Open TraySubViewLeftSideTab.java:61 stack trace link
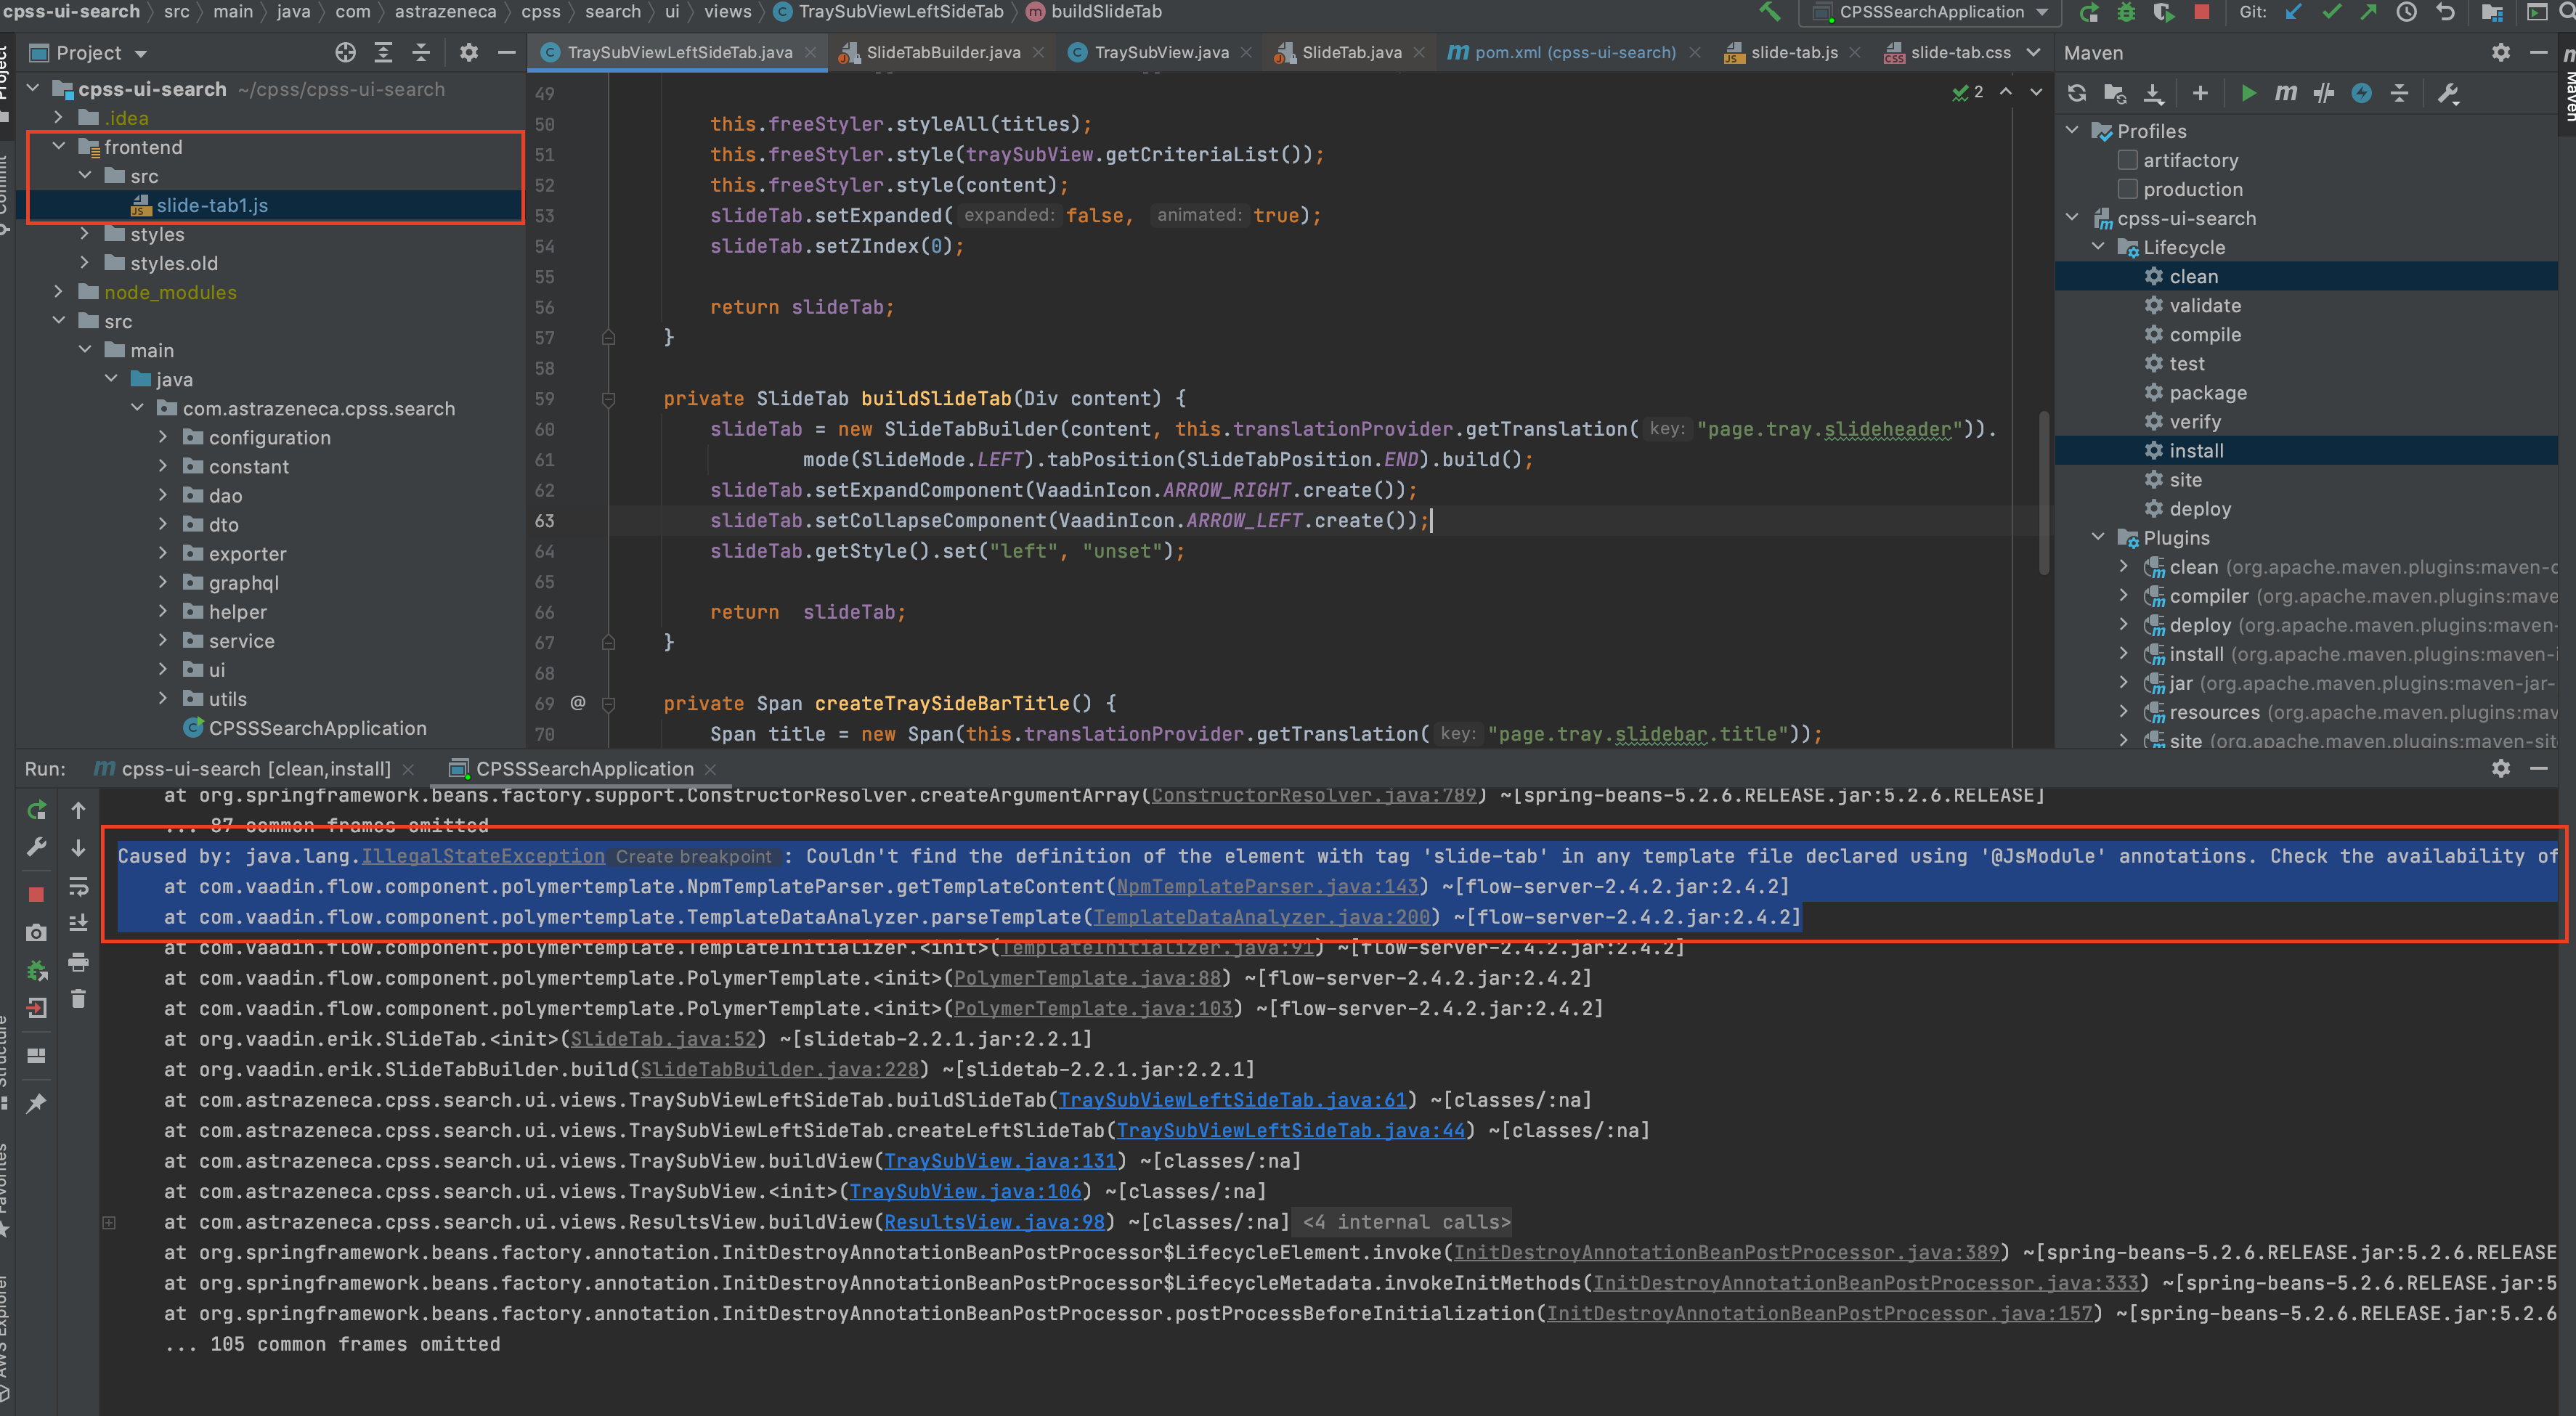Image resolution: width=2576 pixels, height=1416 pixels. 1232,1100
